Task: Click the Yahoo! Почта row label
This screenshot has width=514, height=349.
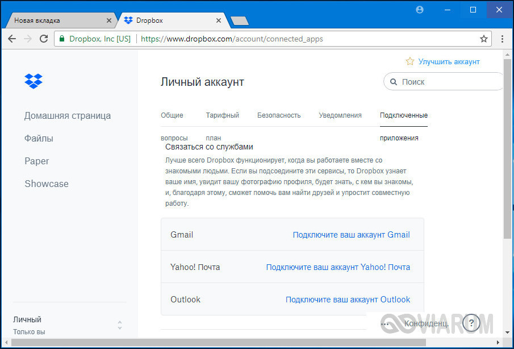Action: 195,267
